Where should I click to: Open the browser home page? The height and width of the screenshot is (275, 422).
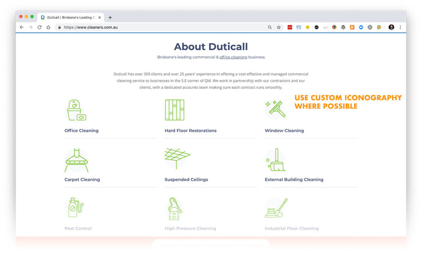pos(49,27)
